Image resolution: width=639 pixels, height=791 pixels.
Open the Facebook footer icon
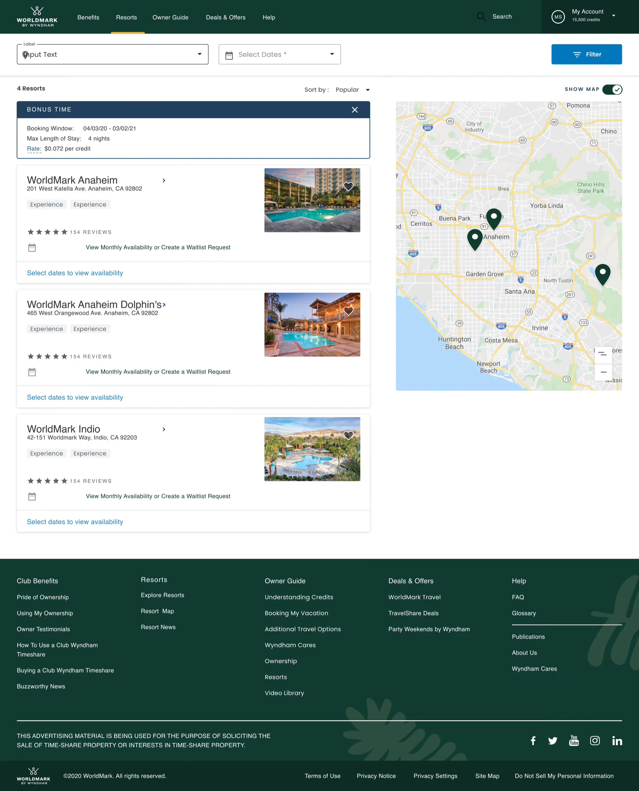click(x=532, y=741)
